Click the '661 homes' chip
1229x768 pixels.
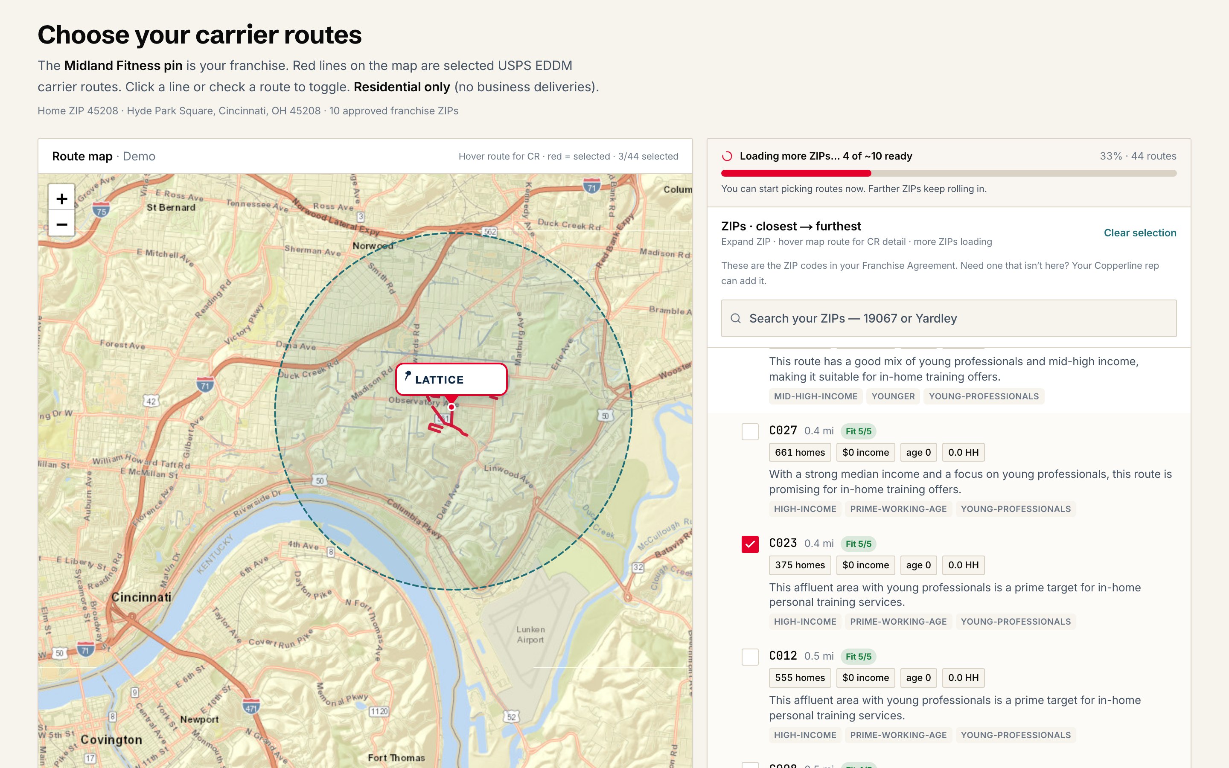coord(800,452)
